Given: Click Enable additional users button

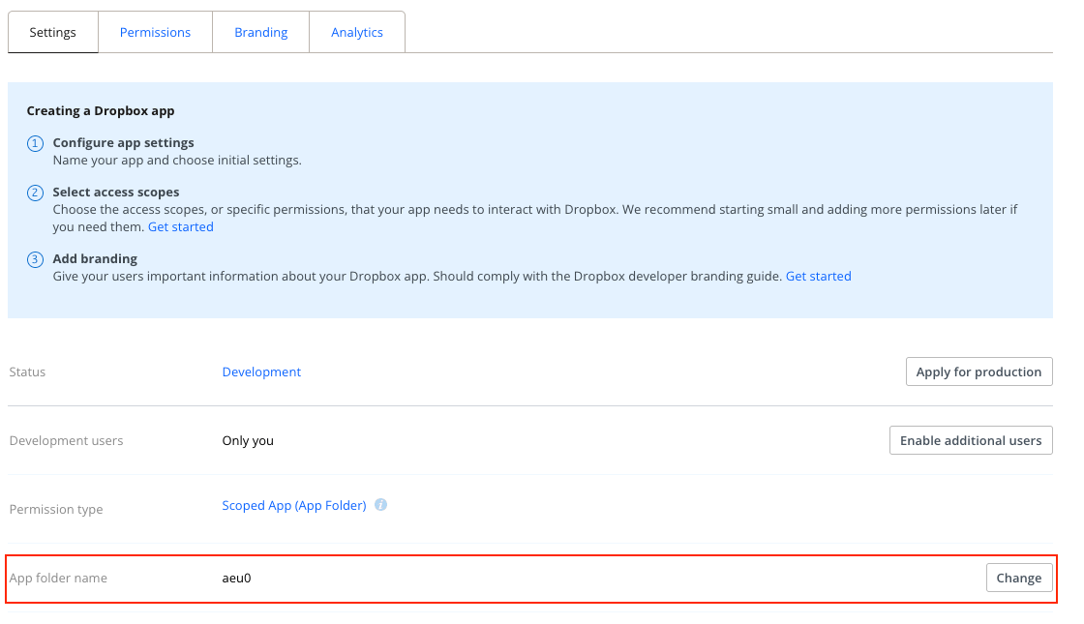Looking at the screenshot, I should point(971,440).
